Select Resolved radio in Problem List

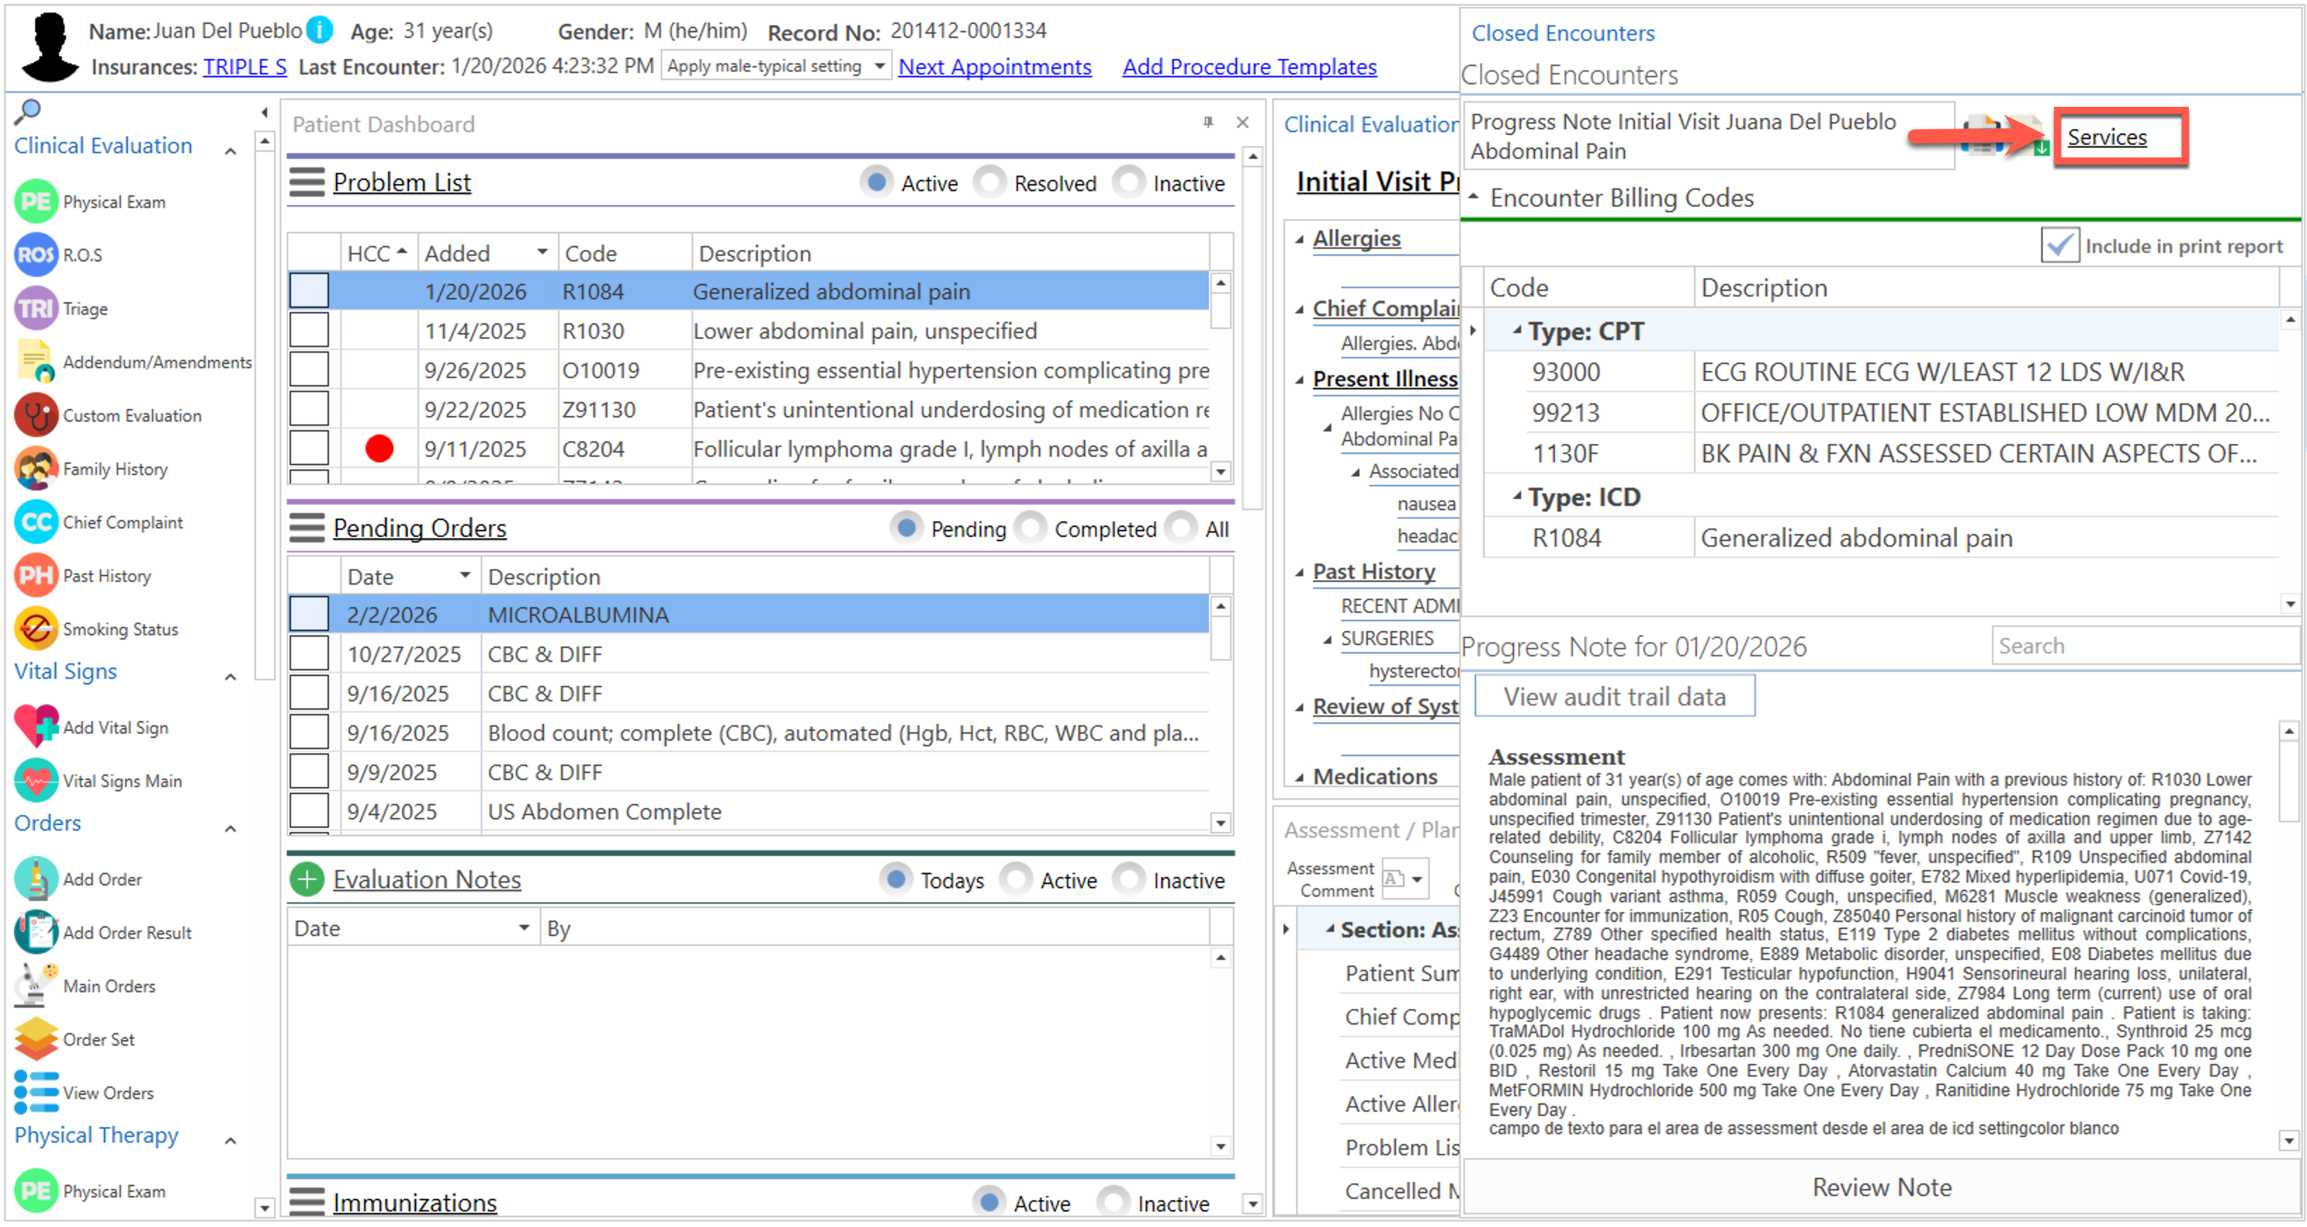pyautogui.click(x=990, y=183)
